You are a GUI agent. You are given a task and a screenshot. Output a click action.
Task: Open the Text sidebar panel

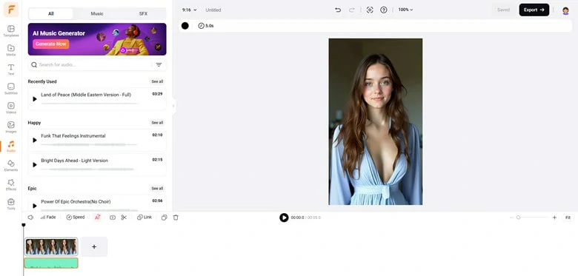pyautogui.click(x=11, y=69)
